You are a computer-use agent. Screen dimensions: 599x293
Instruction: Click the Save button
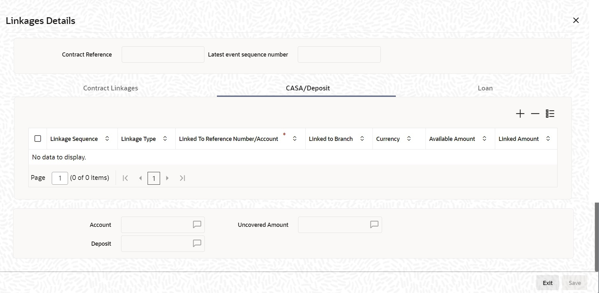[x=575, y=283]
